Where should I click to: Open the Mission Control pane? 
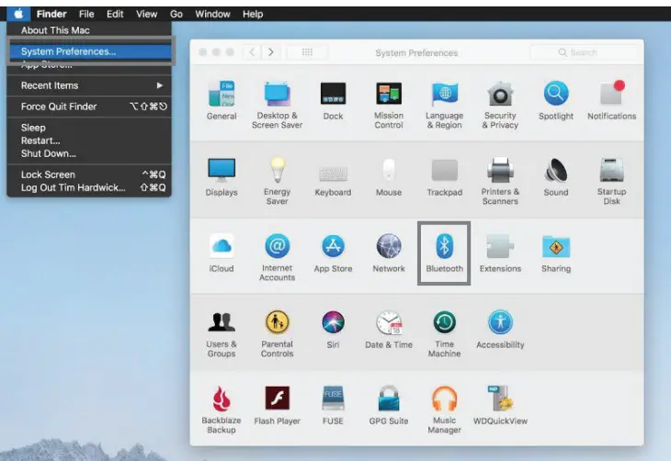(x=389, y=106)
